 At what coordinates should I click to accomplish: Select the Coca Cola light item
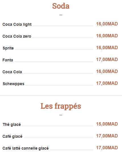point(17,24)
